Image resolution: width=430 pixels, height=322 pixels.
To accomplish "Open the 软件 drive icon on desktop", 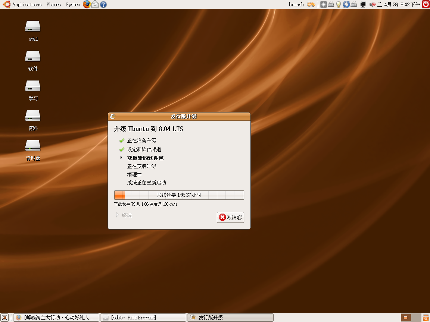I will [x=33, y=56].
